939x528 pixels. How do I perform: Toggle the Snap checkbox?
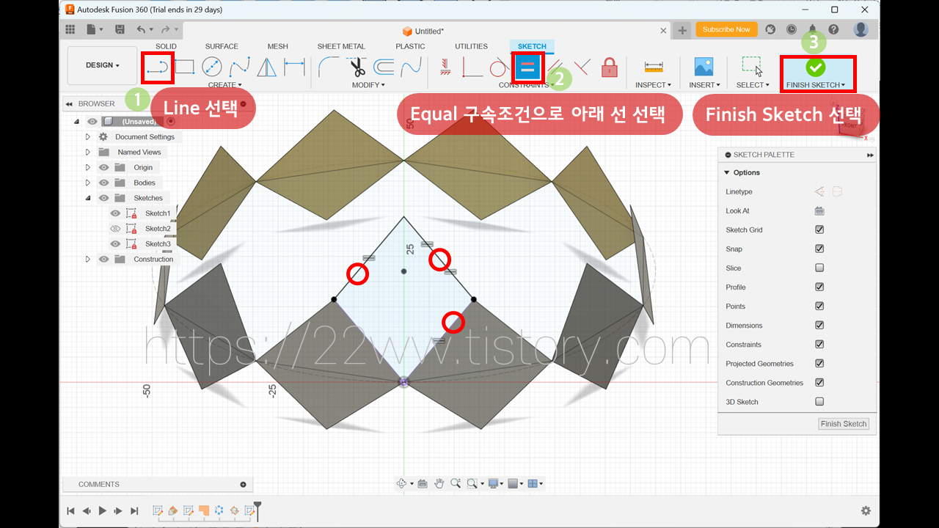(x=819, y=249)
